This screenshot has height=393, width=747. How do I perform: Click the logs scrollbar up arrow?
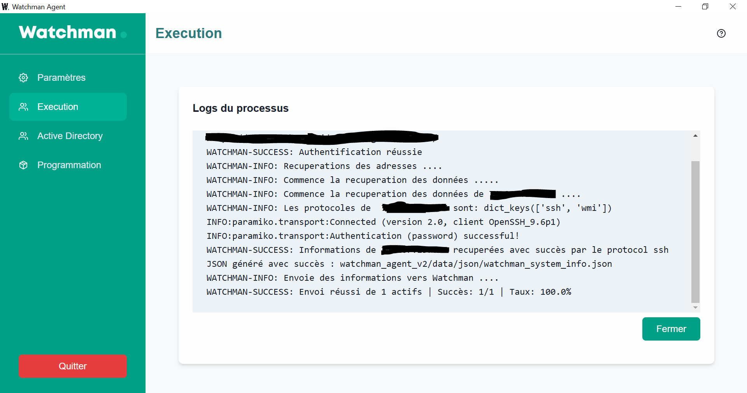point(695,136)
